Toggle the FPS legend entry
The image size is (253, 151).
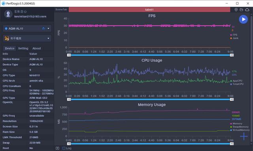coord(234,35)
